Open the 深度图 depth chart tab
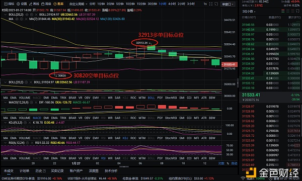This screenshot has height=181, width=302. pyautogui.click(x=94, y=171)
